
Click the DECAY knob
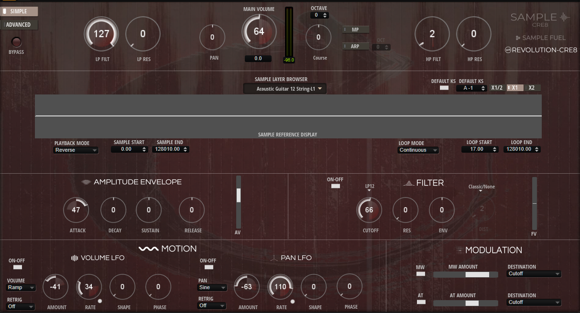tap(113, 210)
